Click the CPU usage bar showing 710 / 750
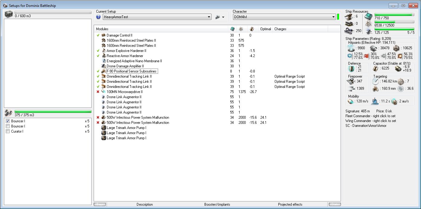The height and width of the screenshot is (209, 421). click(x=394, y=14)
